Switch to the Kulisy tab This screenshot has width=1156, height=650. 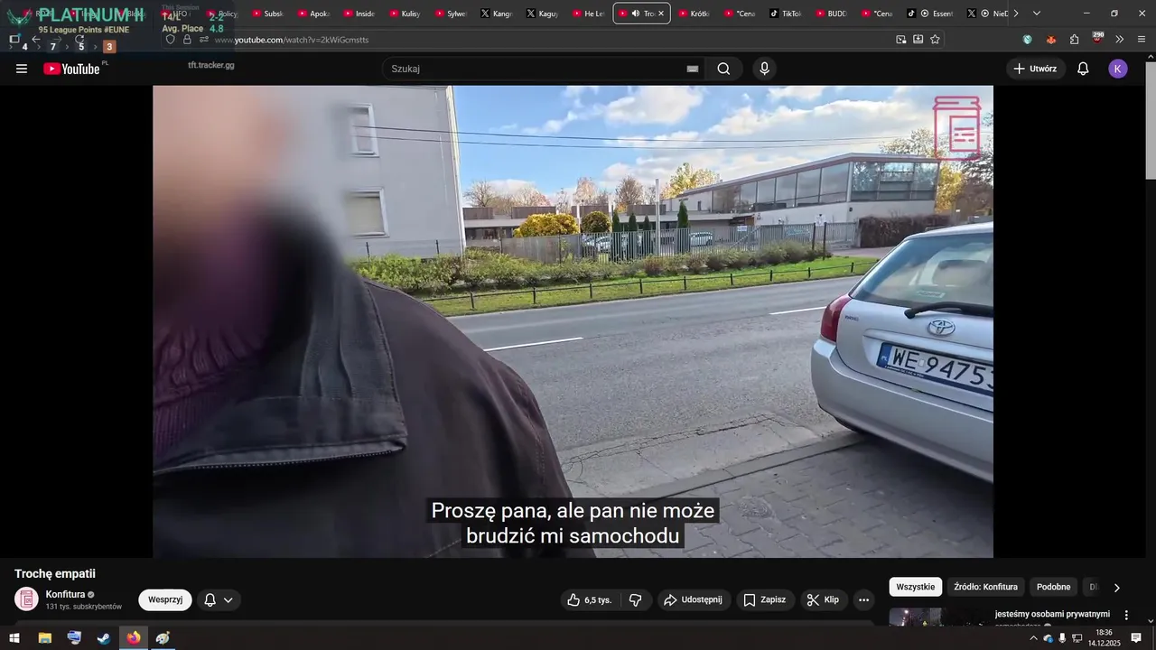click(x=406, y=14)
